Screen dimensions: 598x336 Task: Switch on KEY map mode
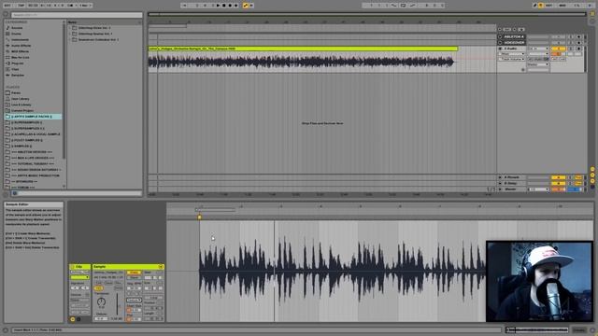pos(549,6)
